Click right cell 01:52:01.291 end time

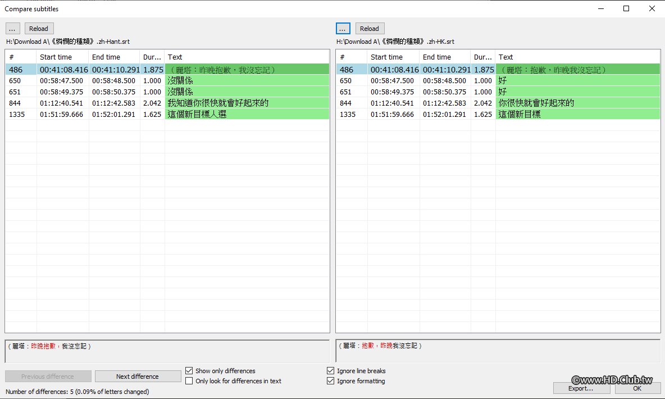point(444,114)
